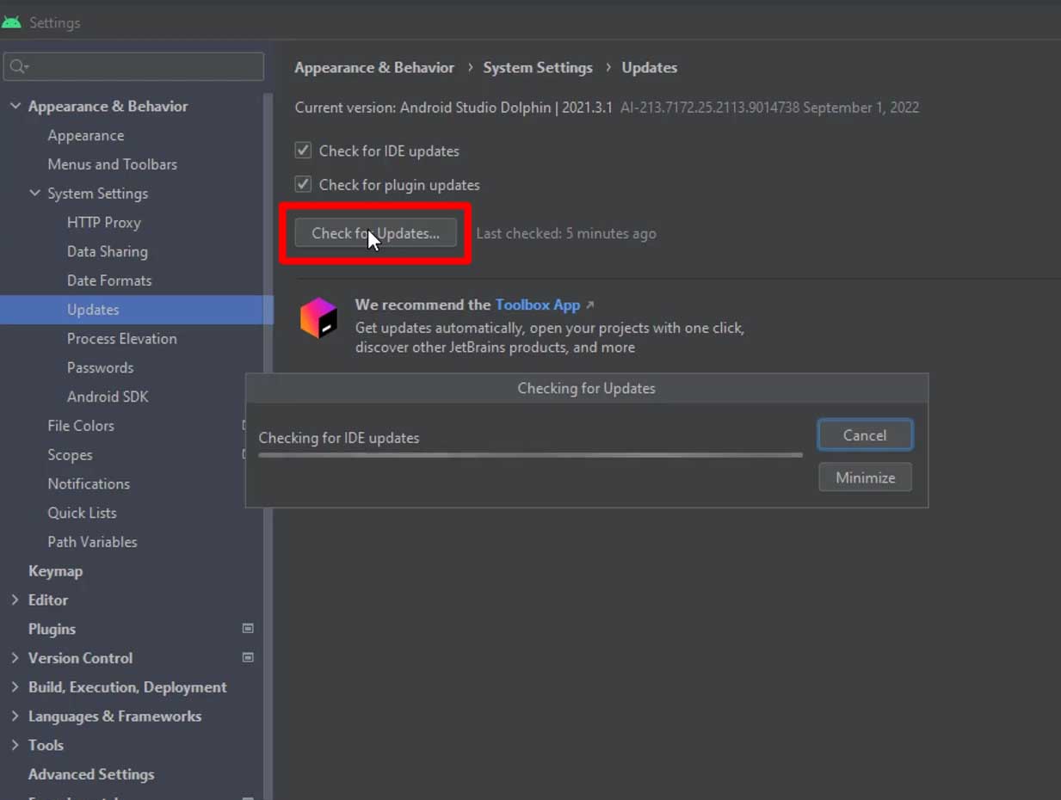Expand the Tools tree node
The height and width of the screenshot is (800, 1061).
(x=15, y=745)
